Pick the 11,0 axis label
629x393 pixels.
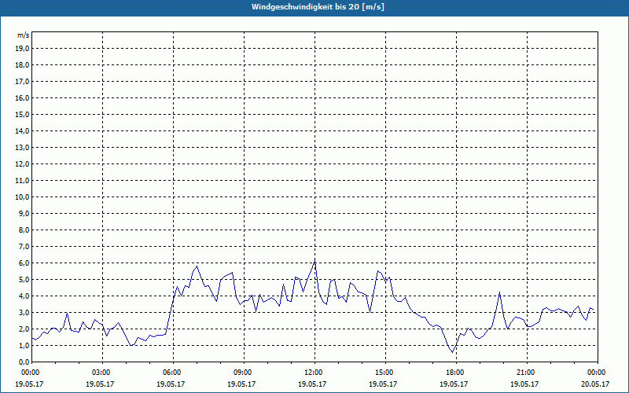tap(22, 181)
